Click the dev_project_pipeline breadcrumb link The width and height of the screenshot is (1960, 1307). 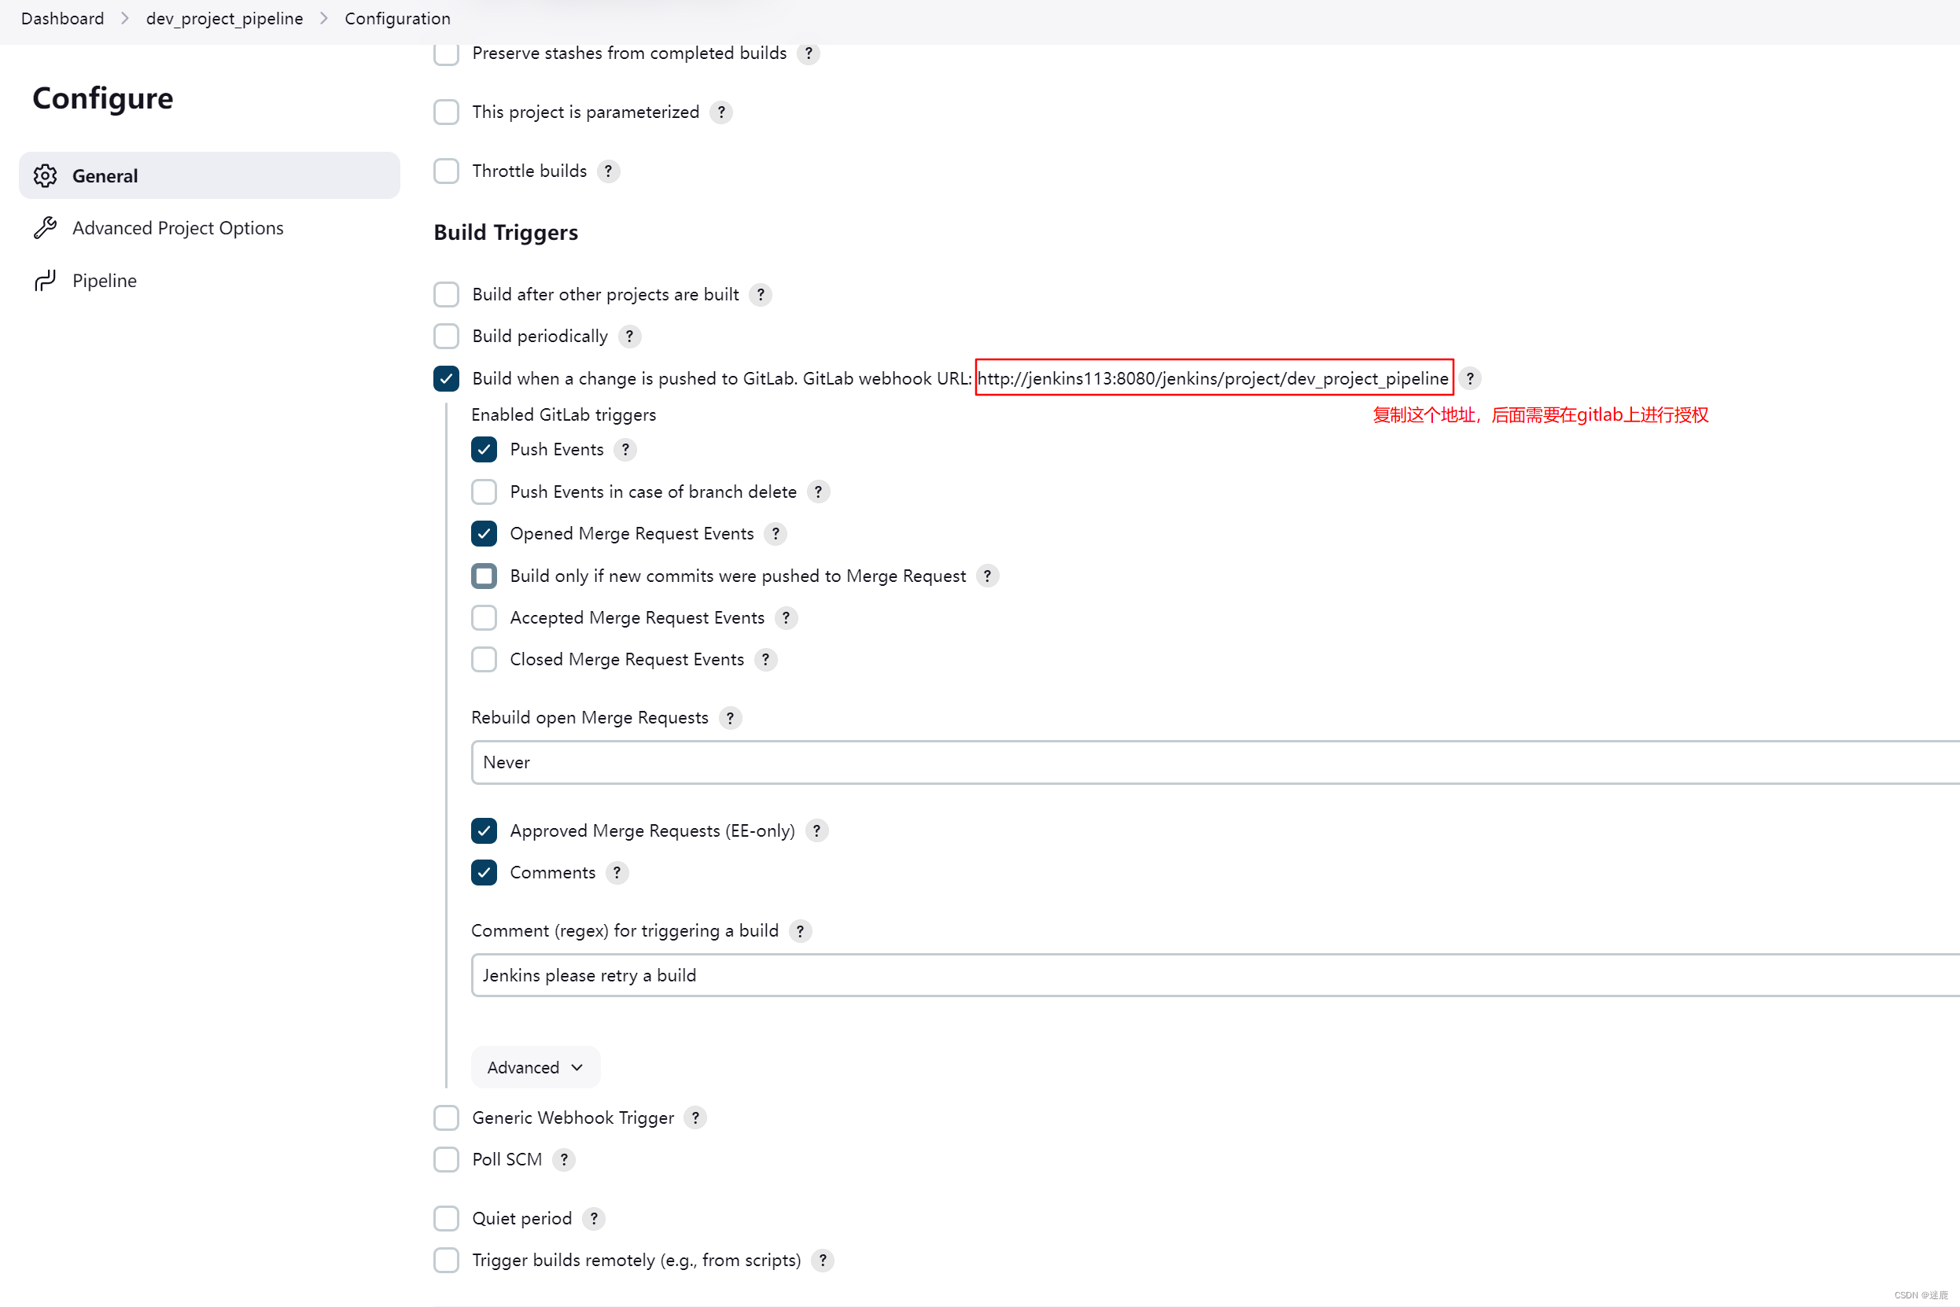coord(226,17)
